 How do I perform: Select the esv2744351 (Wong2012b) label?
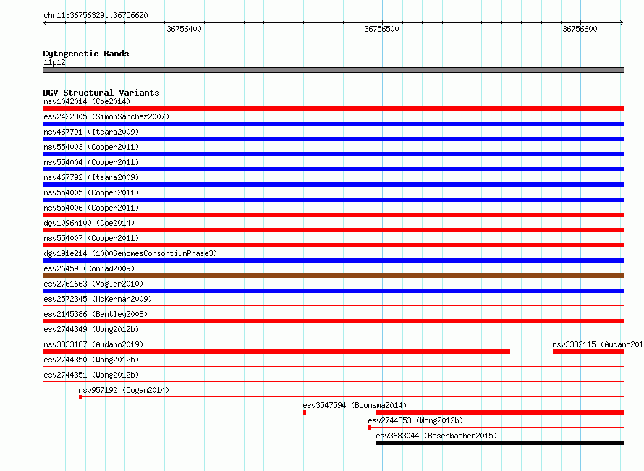pyautogui.click(x=91, y=375)
